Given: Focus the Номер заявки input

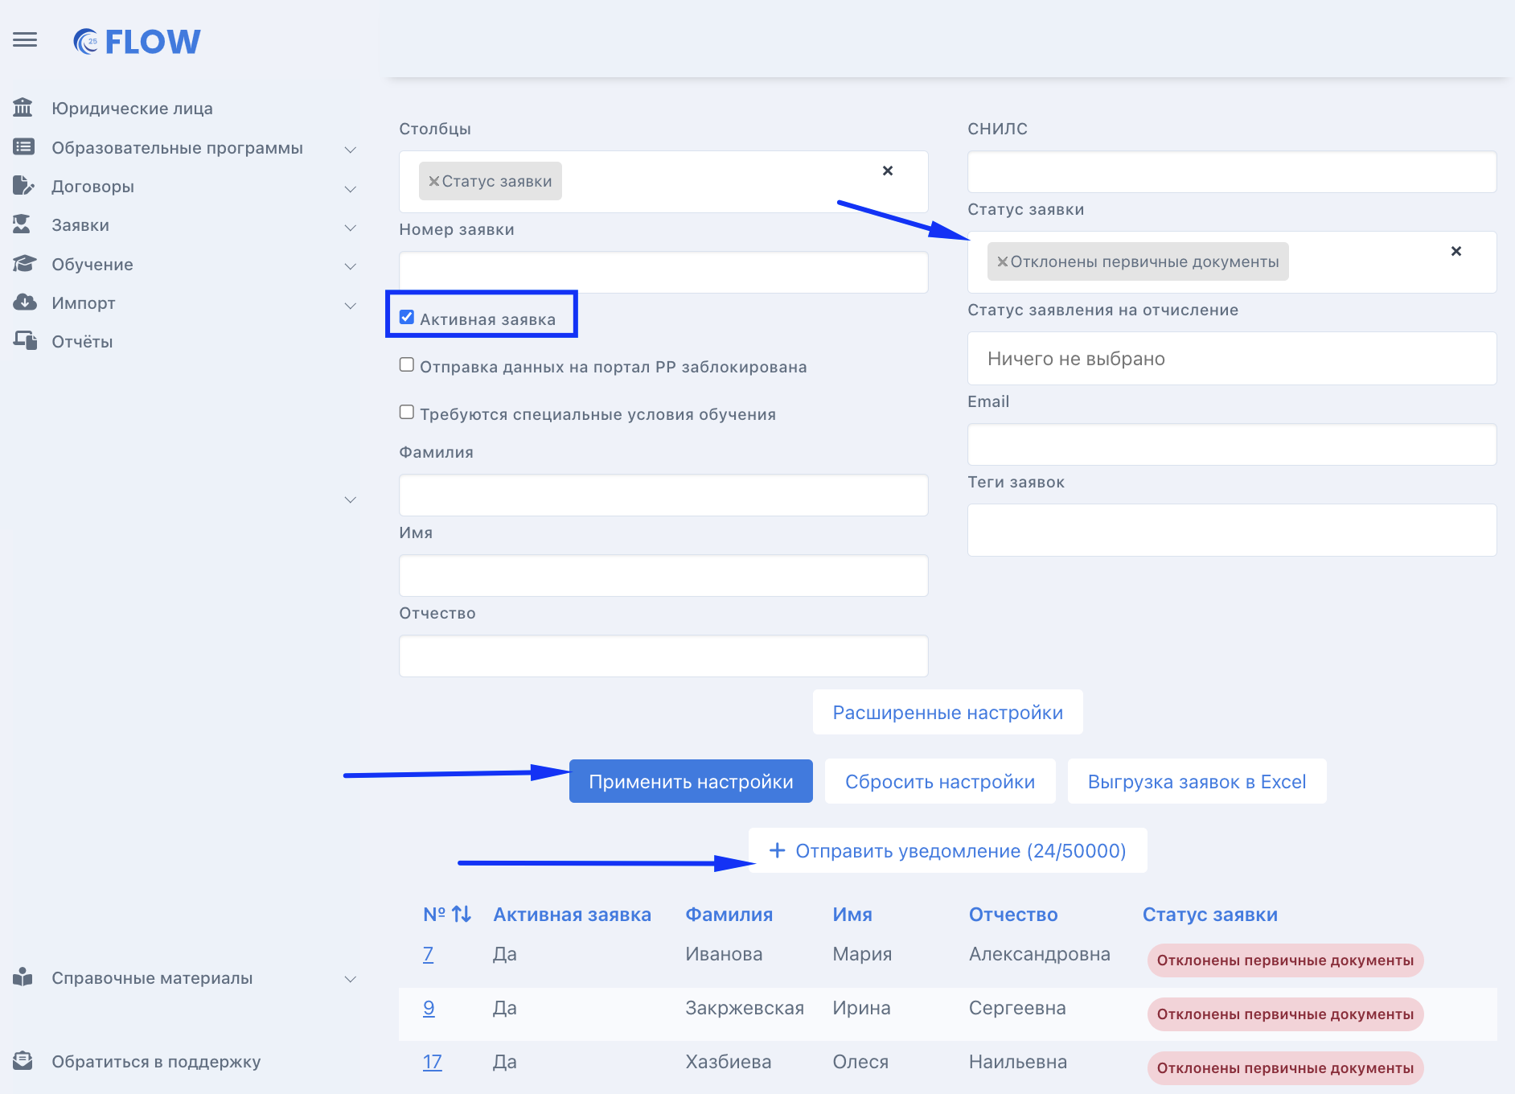Looking at the screenshot, I should tap(663, 272).
